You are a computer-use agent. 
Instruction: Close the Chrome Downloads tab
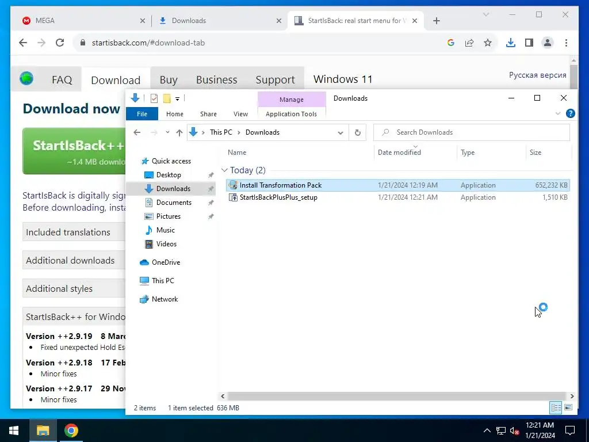279,21
